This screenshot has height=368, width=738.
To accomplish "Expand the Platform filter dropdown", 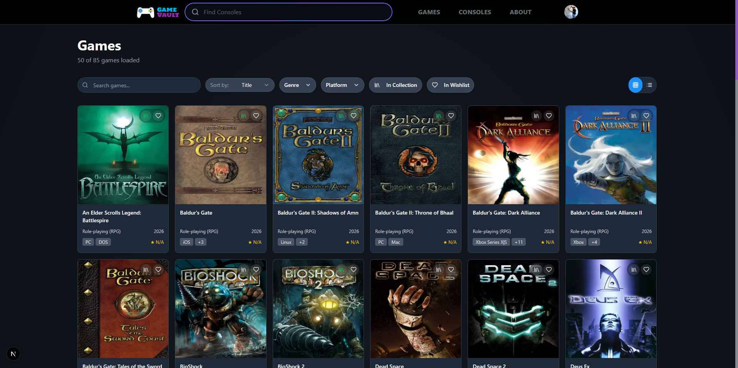I will 342,85.
